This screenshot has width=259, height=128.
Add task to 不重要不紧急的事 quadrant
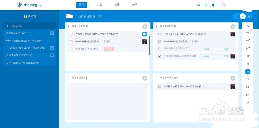pyautogui.click(x=233, y=78)
